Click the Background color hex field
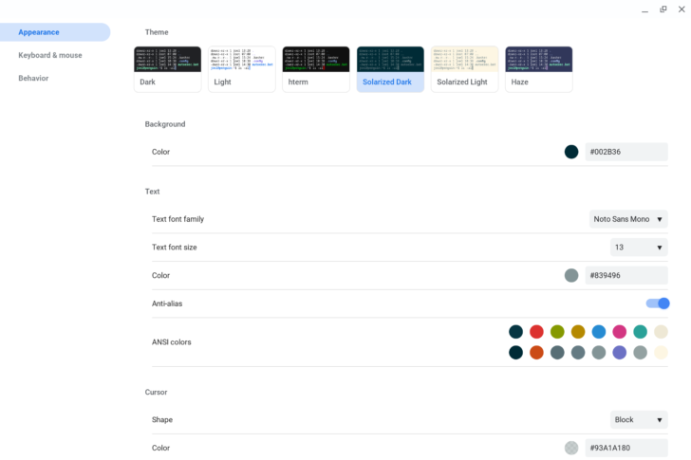Image resolution: width=691 pixels, height=460 pixels. (626, 152)
